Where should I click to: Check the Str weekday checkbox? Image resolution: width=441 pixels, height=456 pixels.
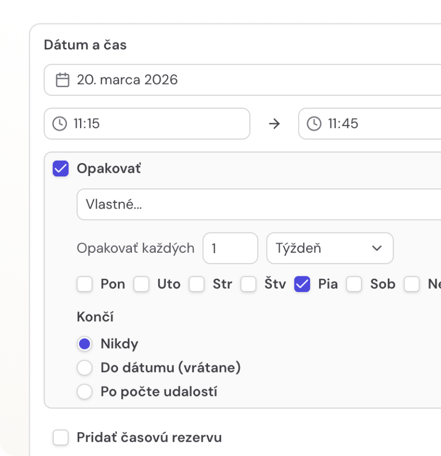[197, 284]
